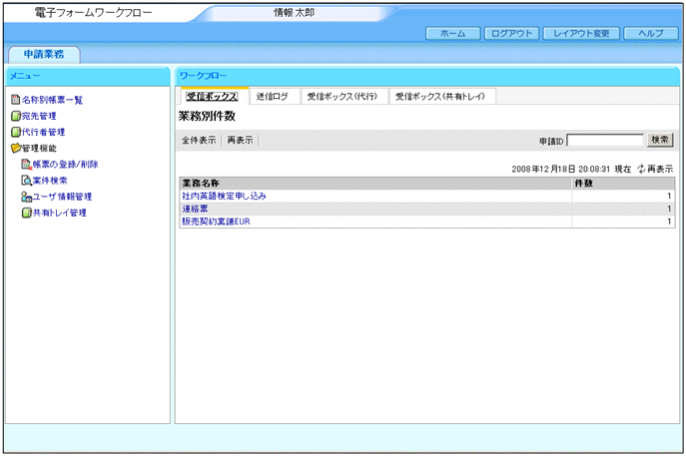Click the ホーム button
The image size is (686, 456).
click(x=452, y=33)
